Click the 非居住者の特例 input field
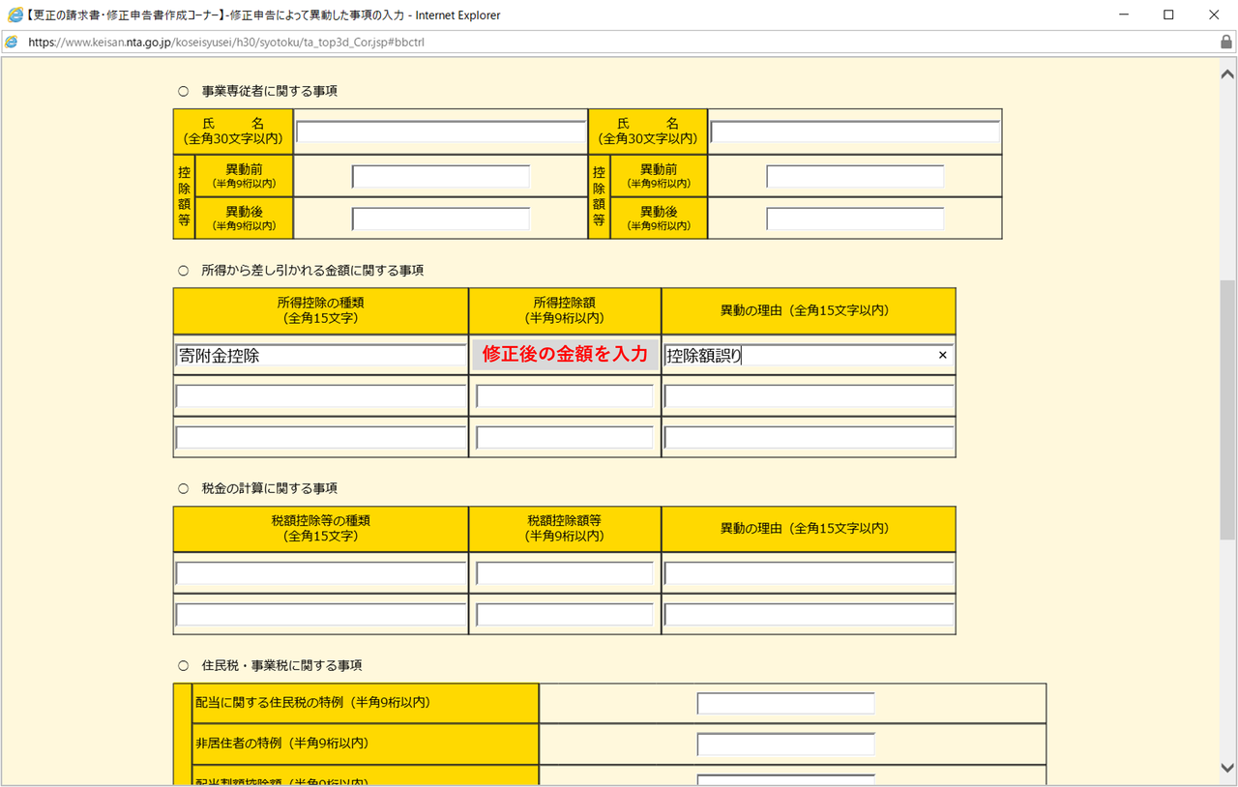Screen dimensions: 1238x787 pyautogui.click(x=785, y=744)
